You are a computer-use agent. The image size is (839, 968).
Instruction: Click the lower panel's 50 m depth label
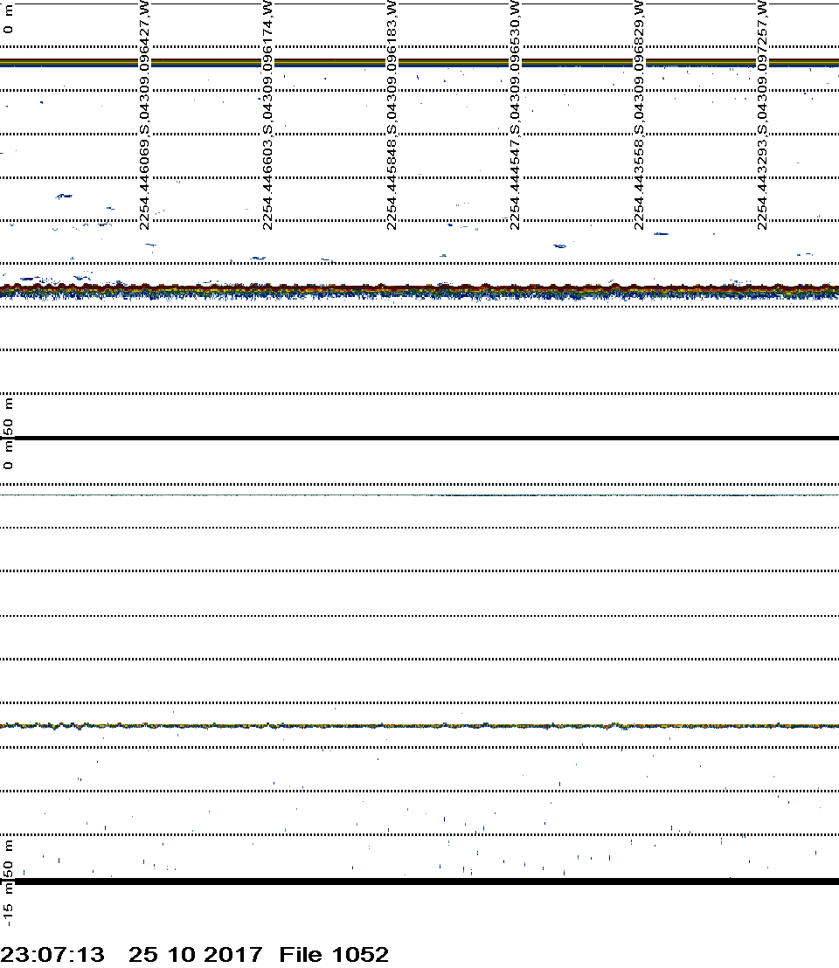click(x=9, y=858)
